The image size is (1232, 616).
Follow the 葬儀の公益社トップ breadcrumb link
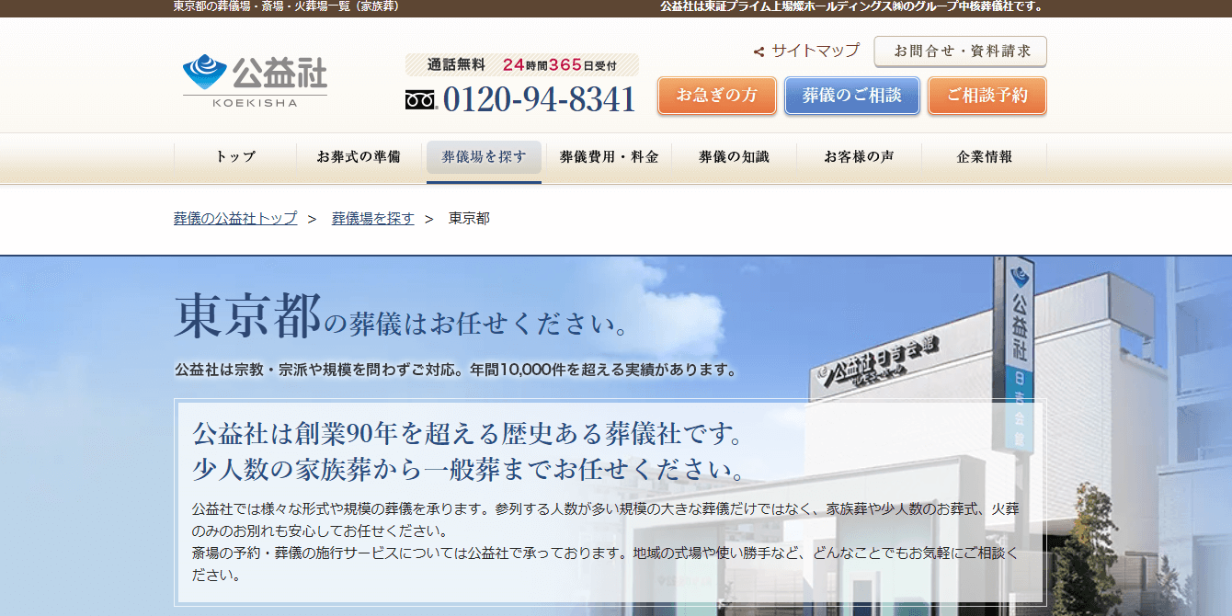click(x=235, y=219)
